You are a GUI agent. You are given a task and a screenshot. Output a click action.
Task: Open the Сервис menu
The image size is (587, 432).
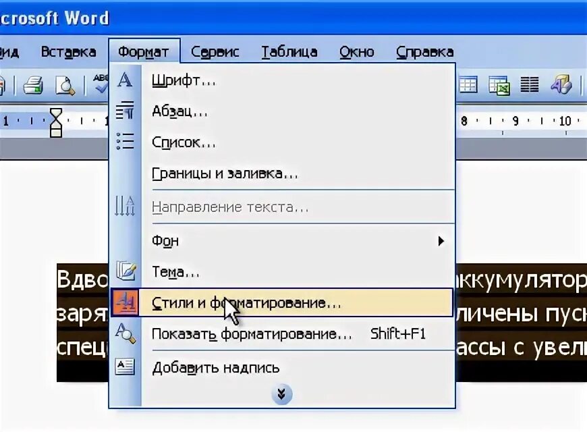coord(215,52)
